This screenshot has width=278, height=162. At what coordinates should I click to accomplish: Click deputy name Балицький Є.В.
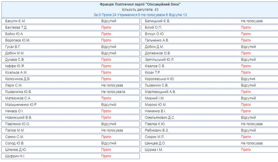tap(157, 21)
